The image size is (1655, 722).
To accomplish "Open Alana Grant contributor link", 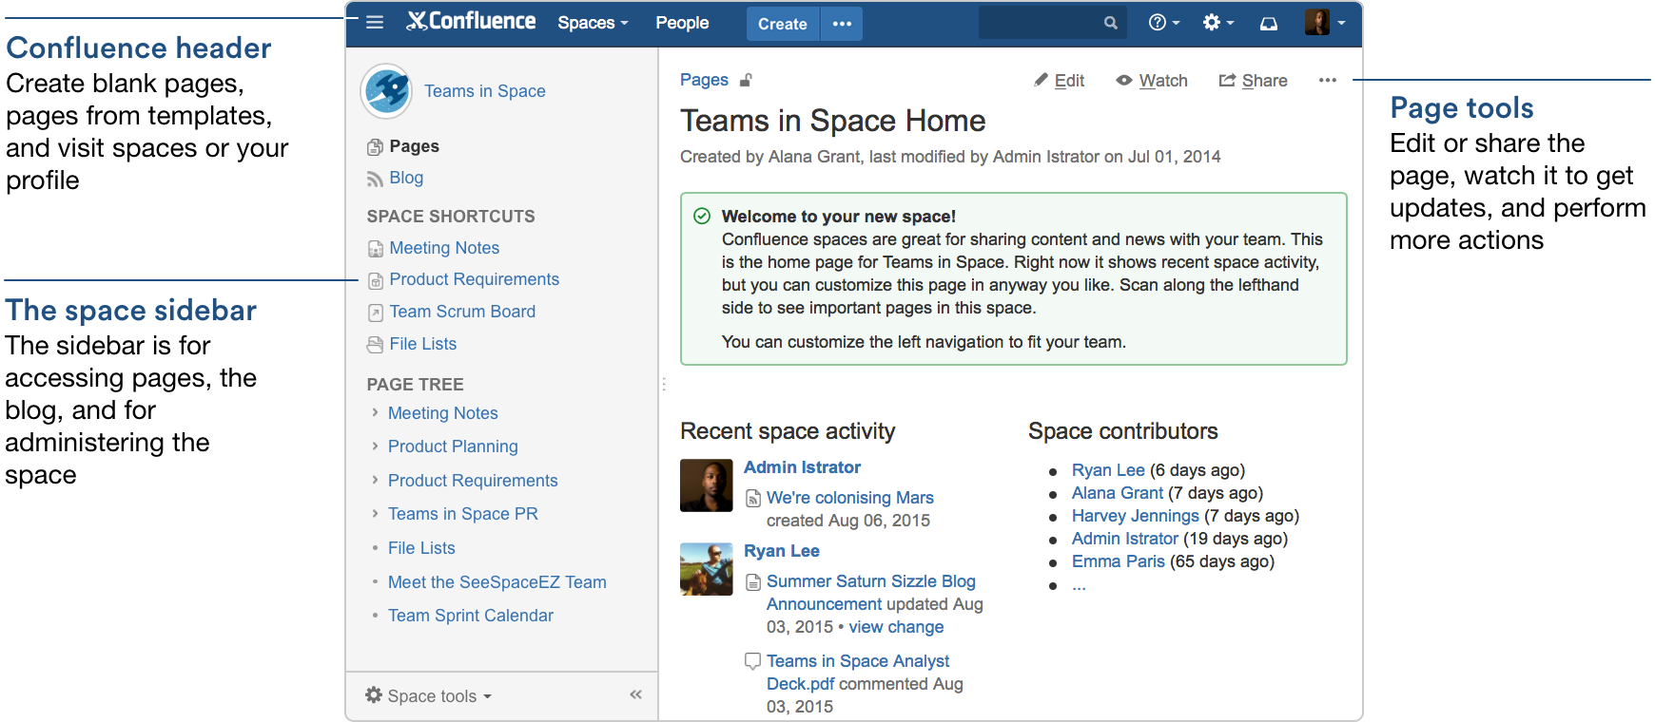I will point(1118,493).
